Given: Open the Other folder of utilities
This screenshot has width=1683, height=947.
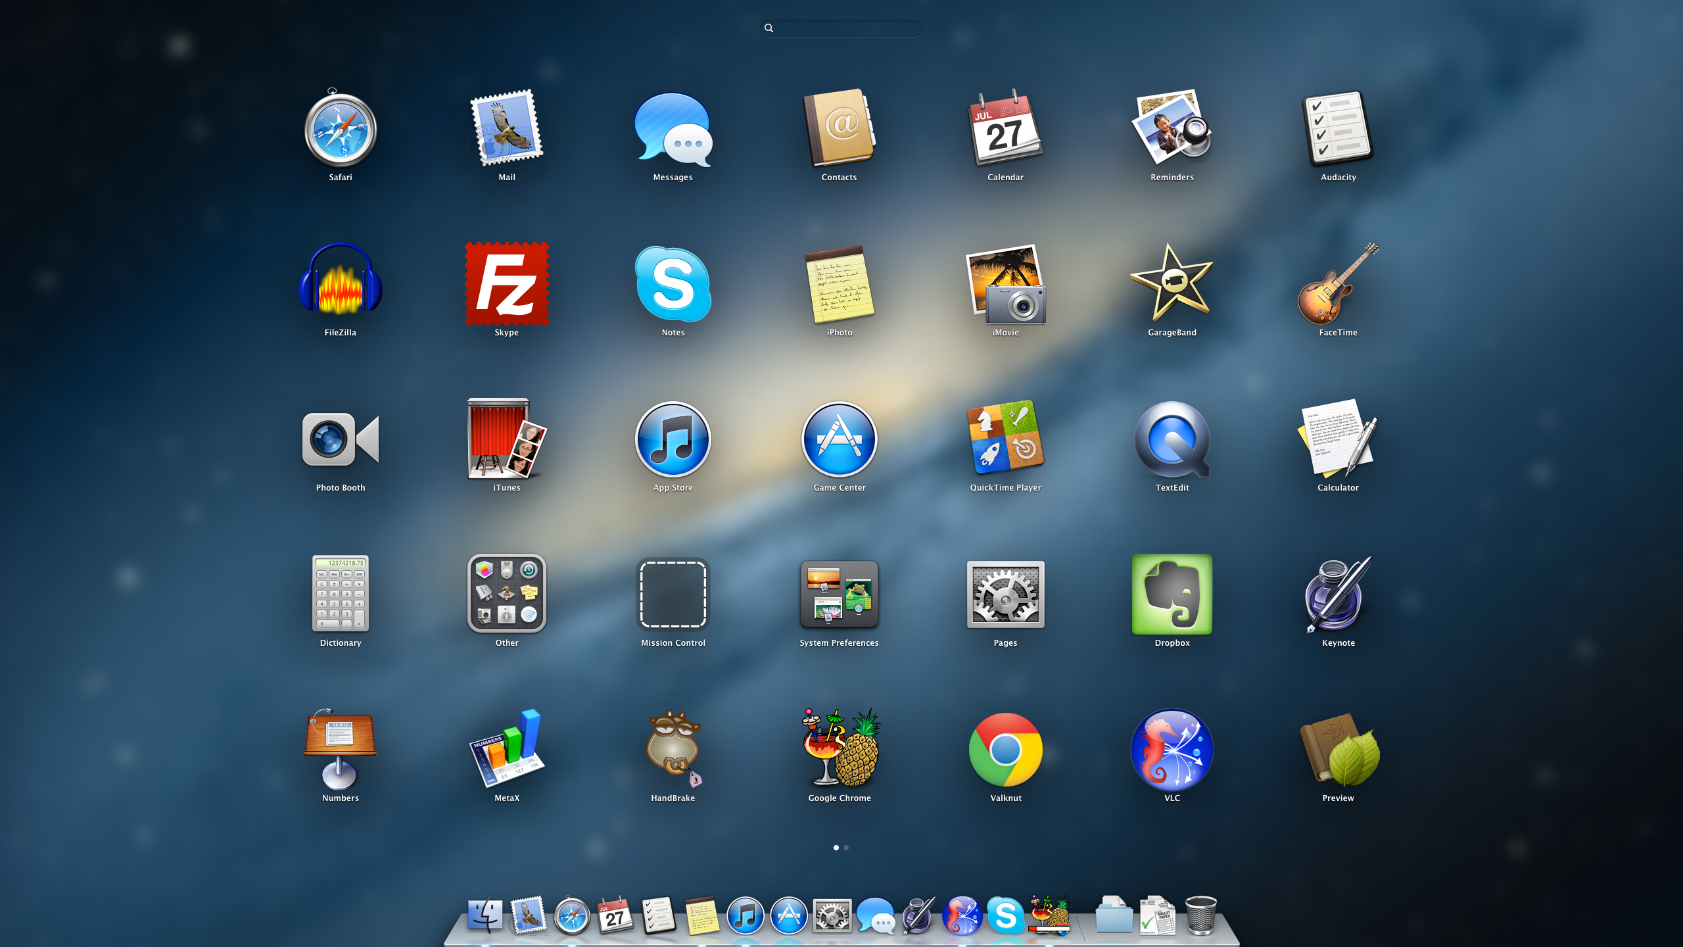Looking at the screenshot, I should [506, 593].
